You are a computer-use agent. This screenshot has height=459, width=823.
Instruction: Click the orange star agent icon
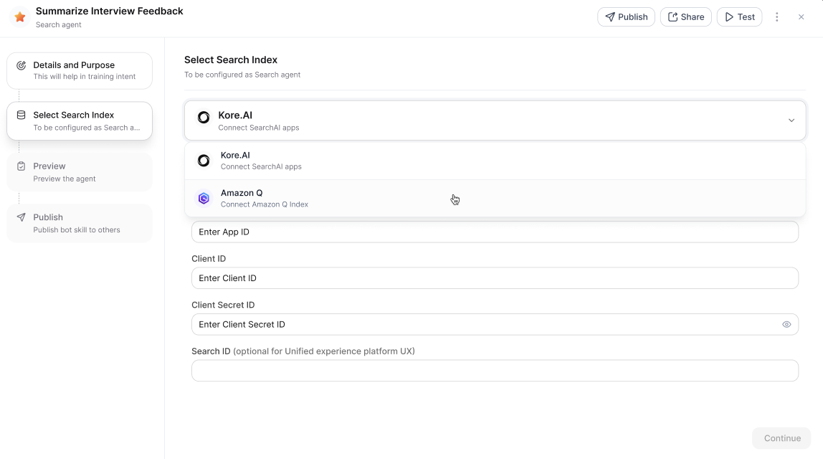click(x=20, y=16)
